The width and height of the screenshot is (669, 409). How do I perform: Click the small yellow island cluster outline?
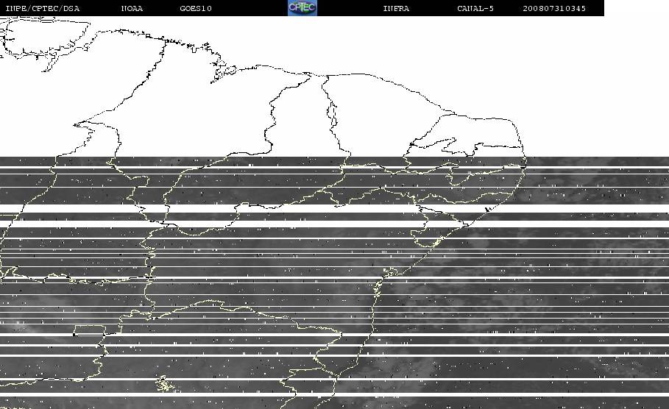[x=163, y=384]
